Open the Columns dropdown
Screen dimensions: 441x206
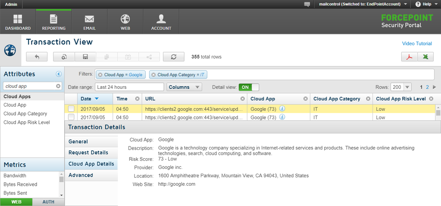(x=184, y=87)
